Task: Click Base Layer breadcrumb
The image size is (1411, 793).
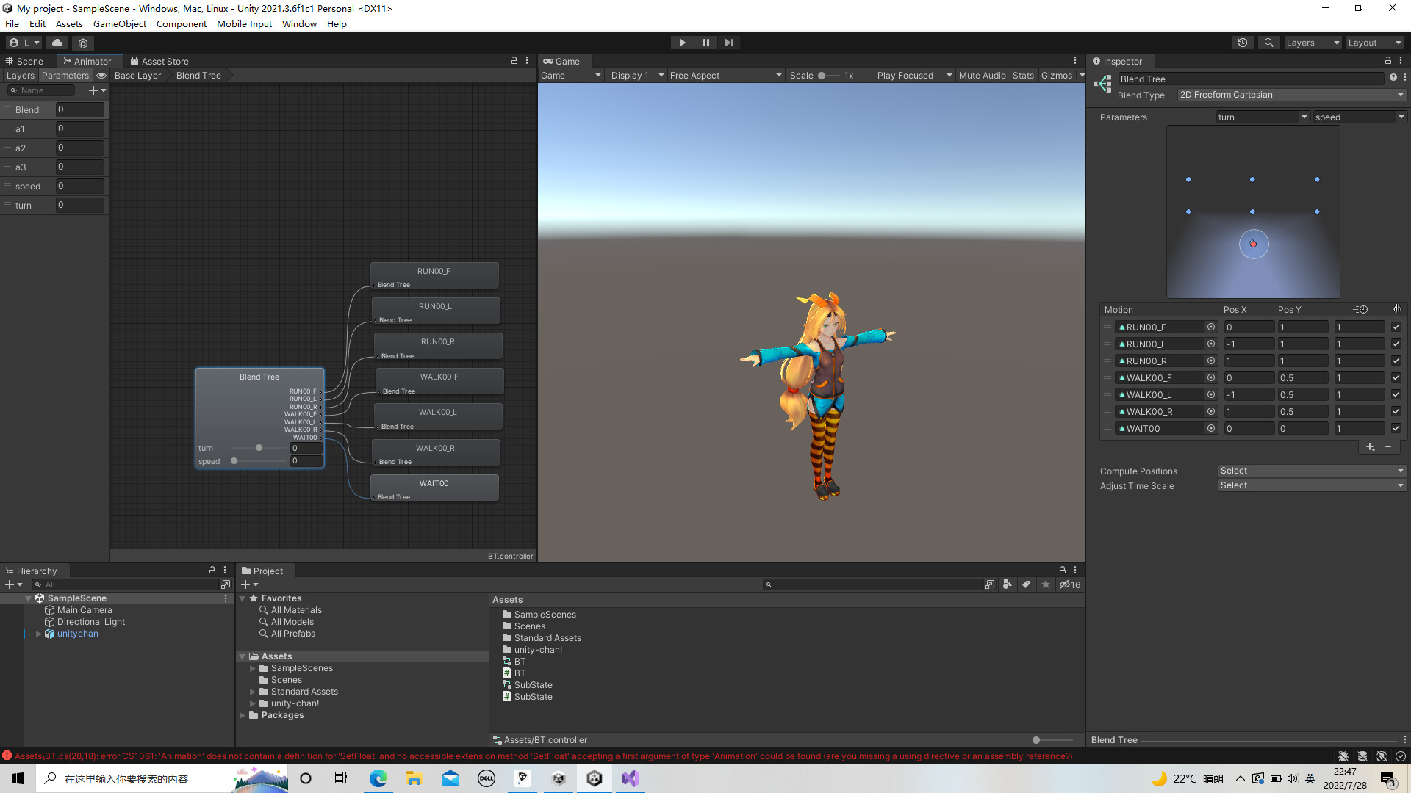Action: (137, 76)
